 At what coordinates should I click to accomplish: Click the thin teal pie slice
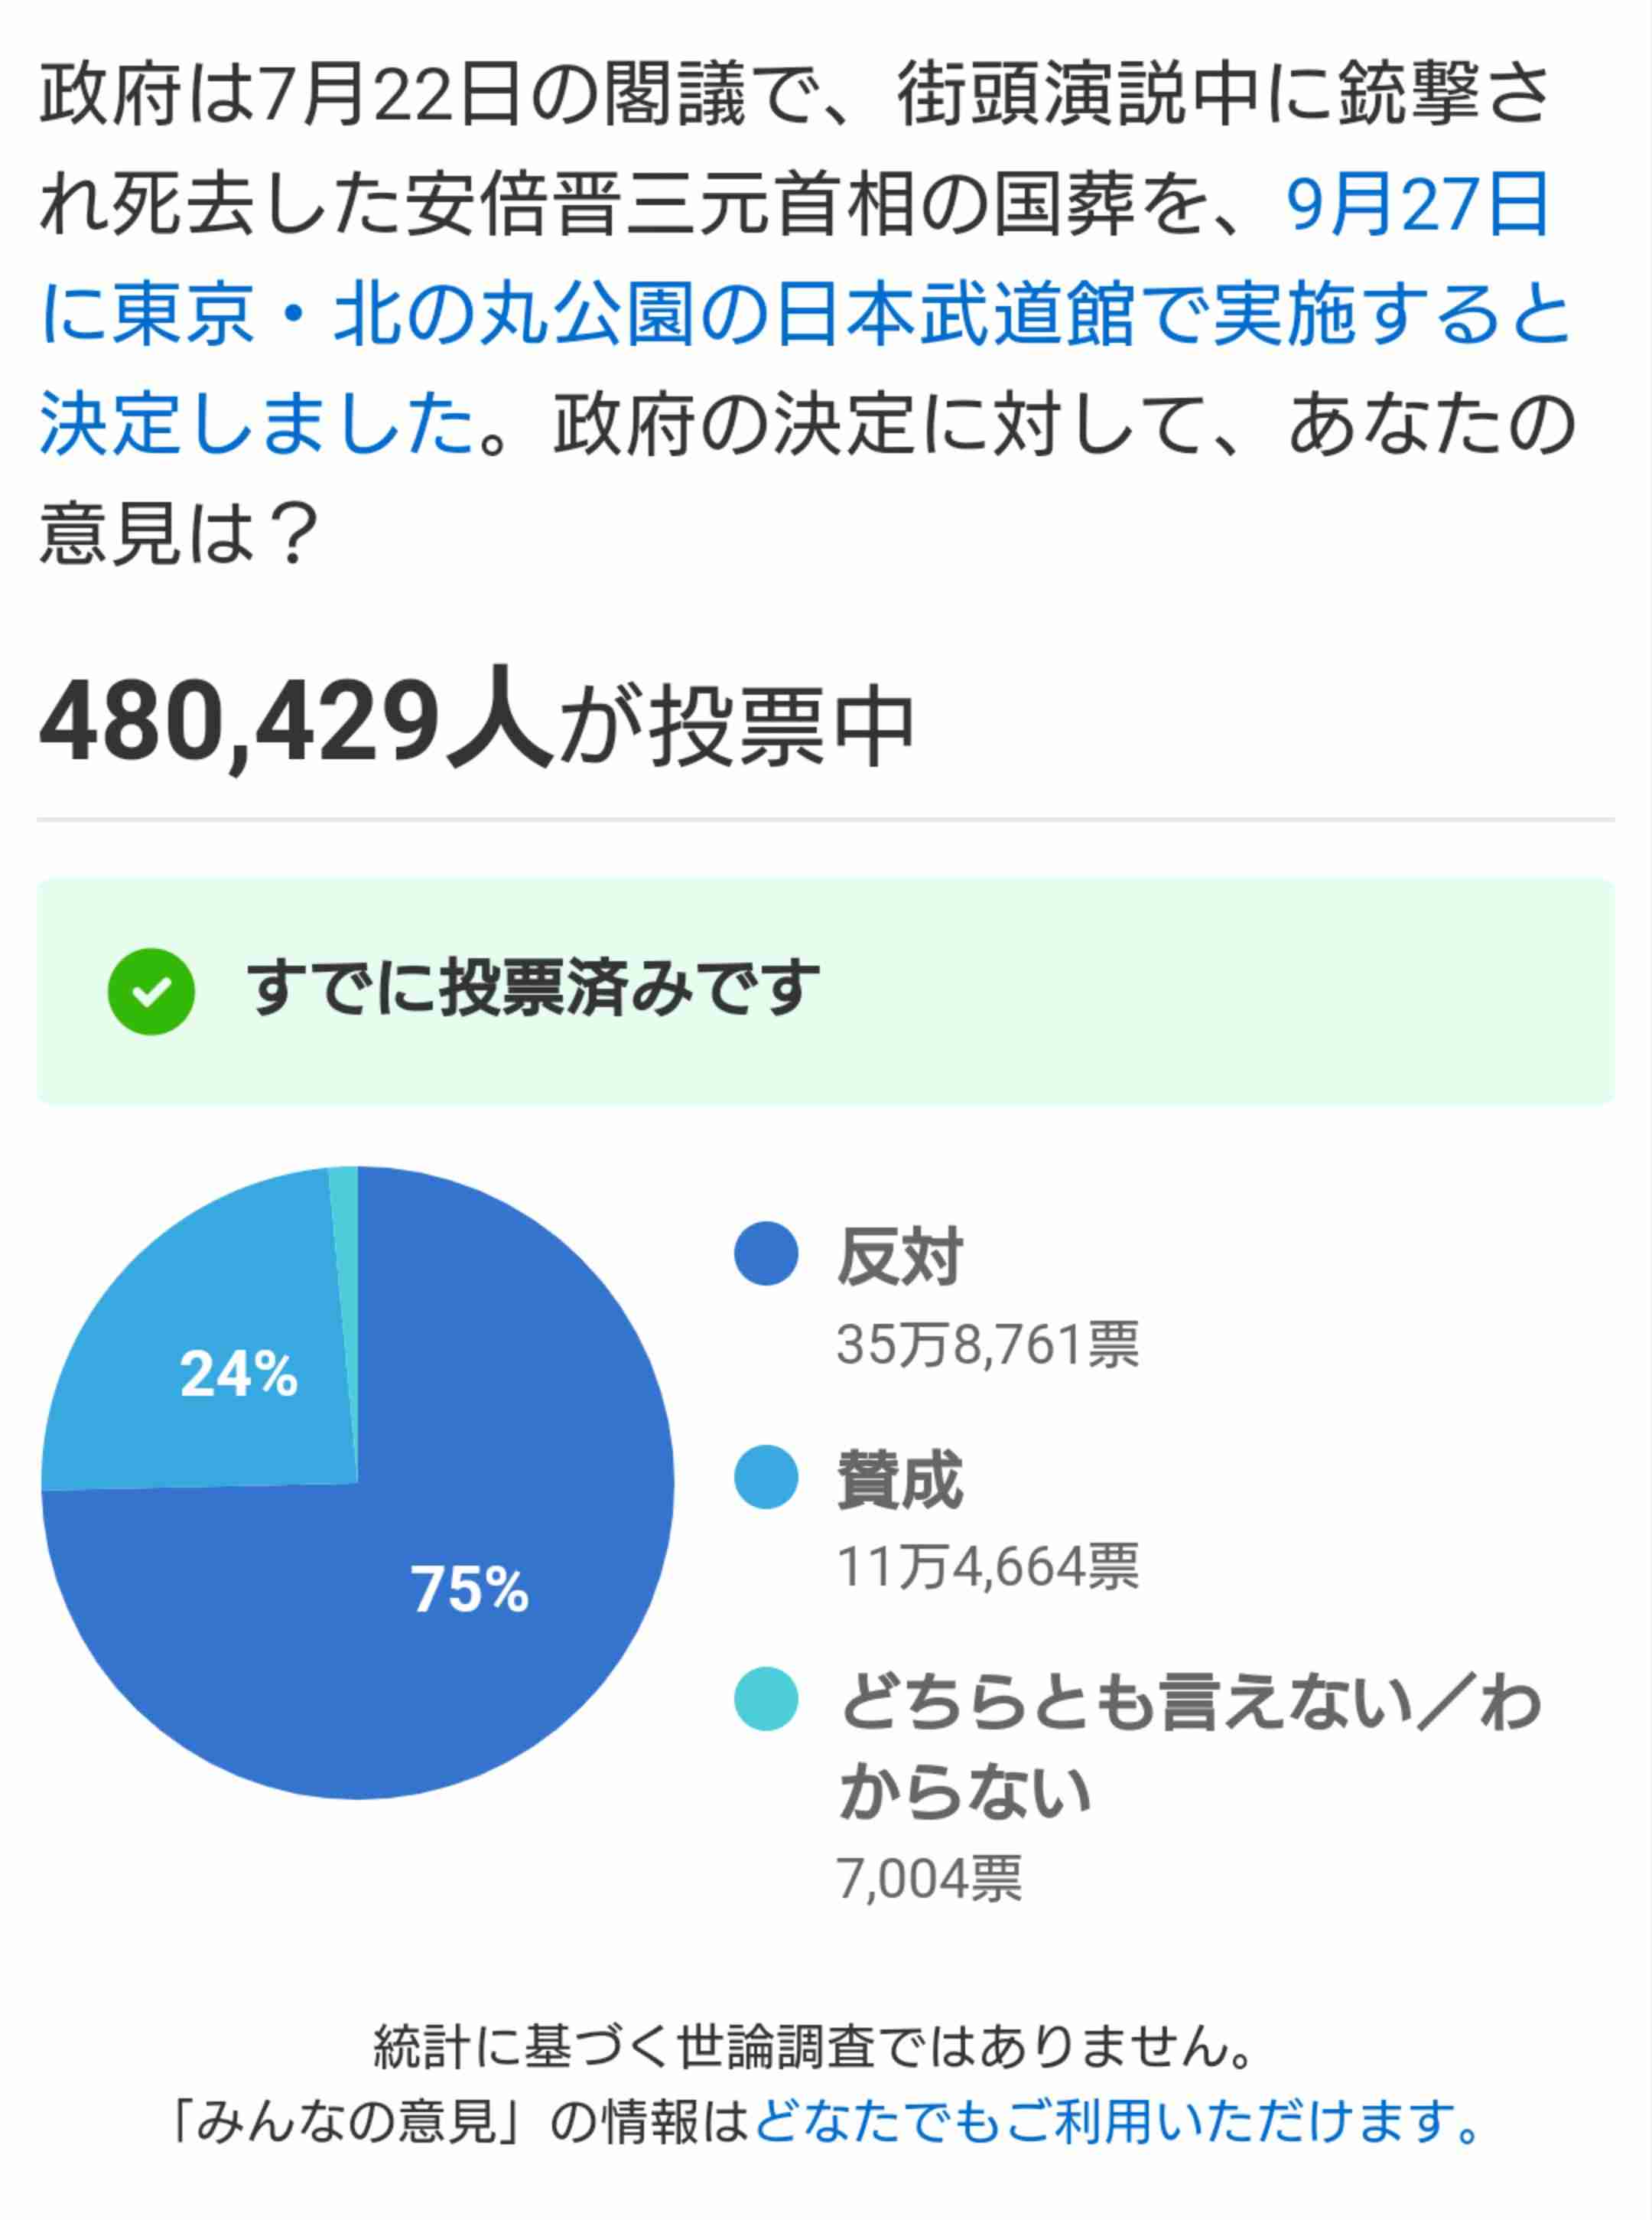[x=346, y=1301]
